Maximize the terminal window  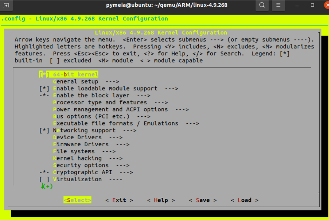point(312,5)
